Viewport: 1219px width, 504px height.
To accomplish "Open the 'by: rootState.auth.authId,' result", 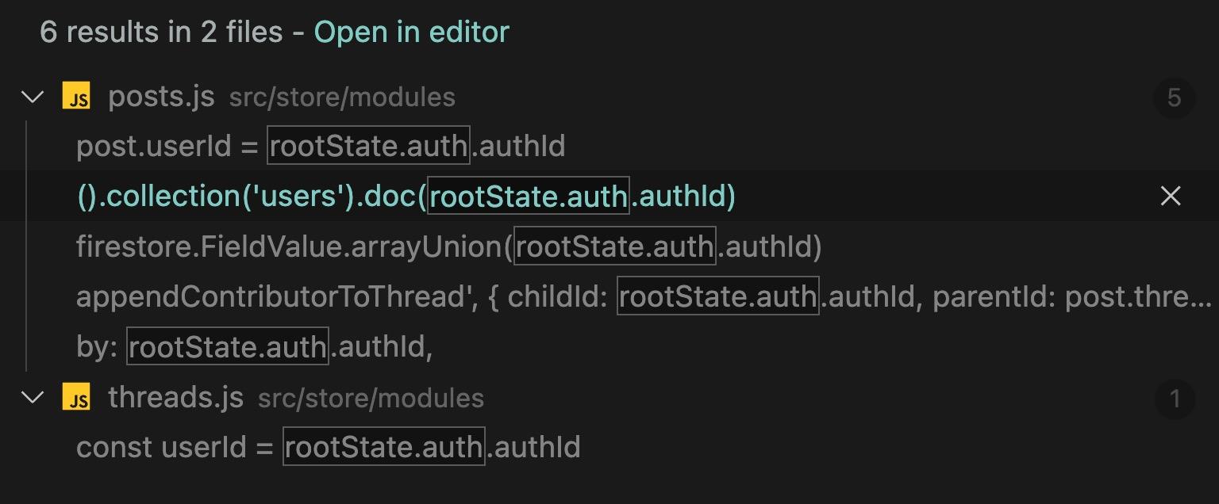I will (x=254, y=347).
